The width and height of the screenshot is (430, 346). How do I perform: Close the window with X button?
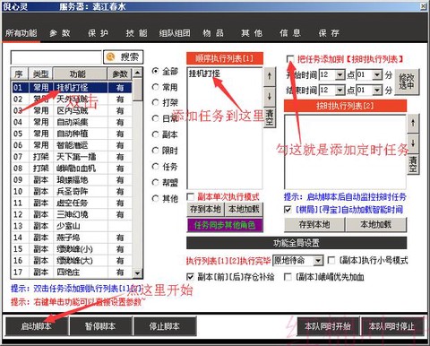424,6
